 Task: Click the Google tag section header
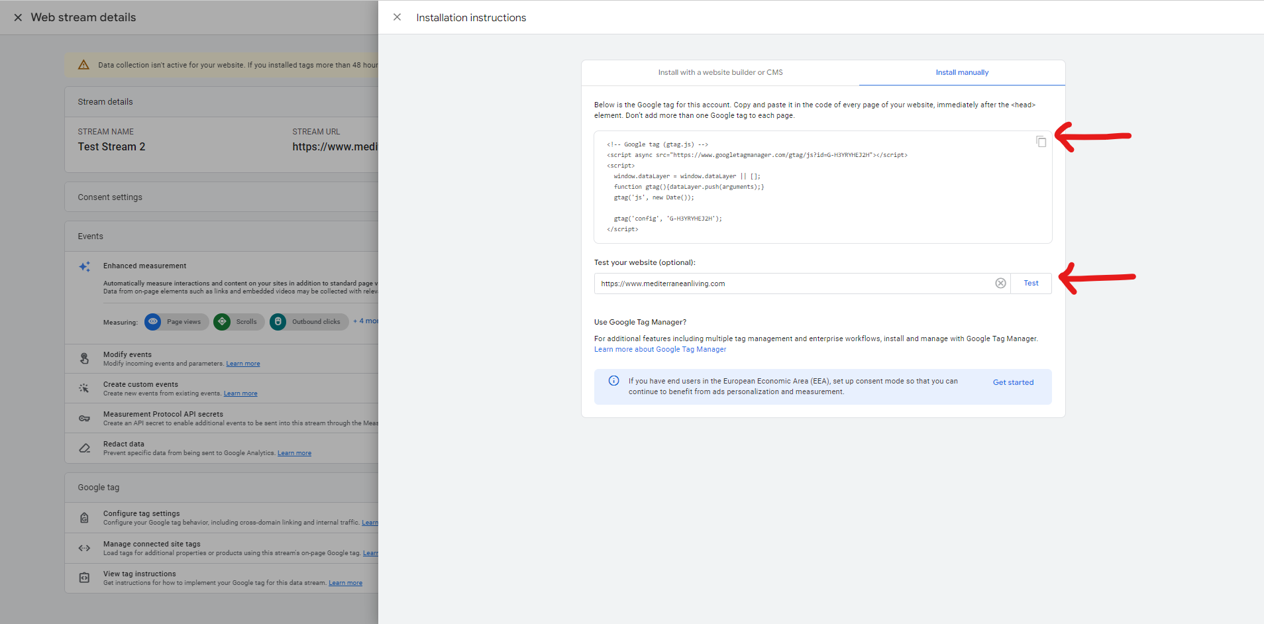tap(221, 488)
